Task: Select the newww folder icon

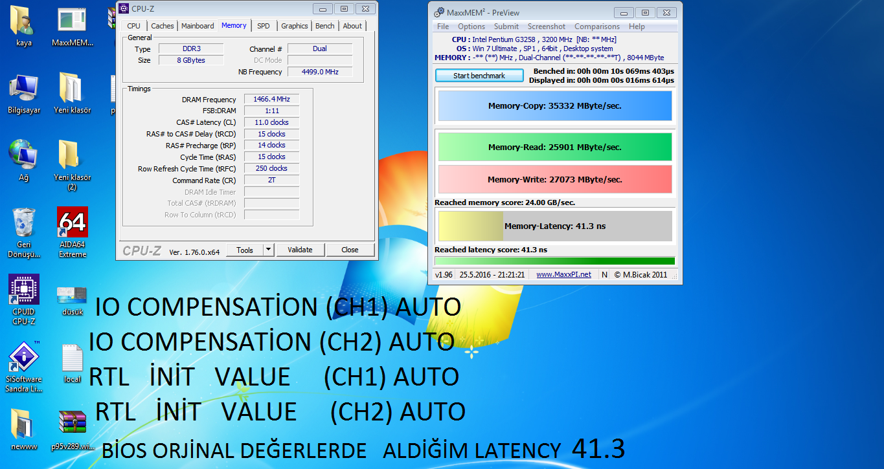Action: (x=23, y=425)
